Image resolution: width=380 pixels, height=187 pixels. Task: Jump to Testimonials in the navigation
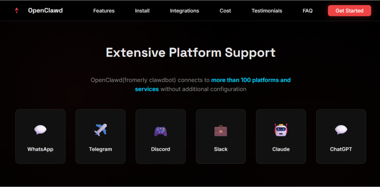[267, 11]
